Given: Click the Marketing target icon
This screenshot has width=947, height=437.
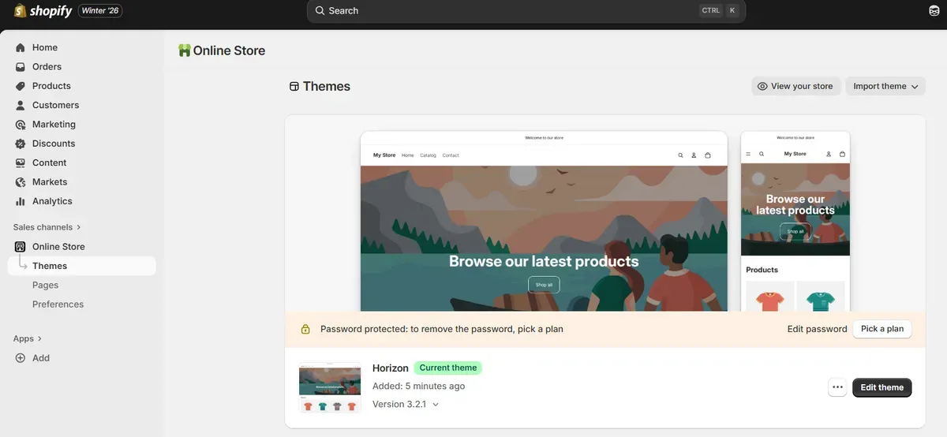Looking at the screenshot, I should tap(21, 125).
